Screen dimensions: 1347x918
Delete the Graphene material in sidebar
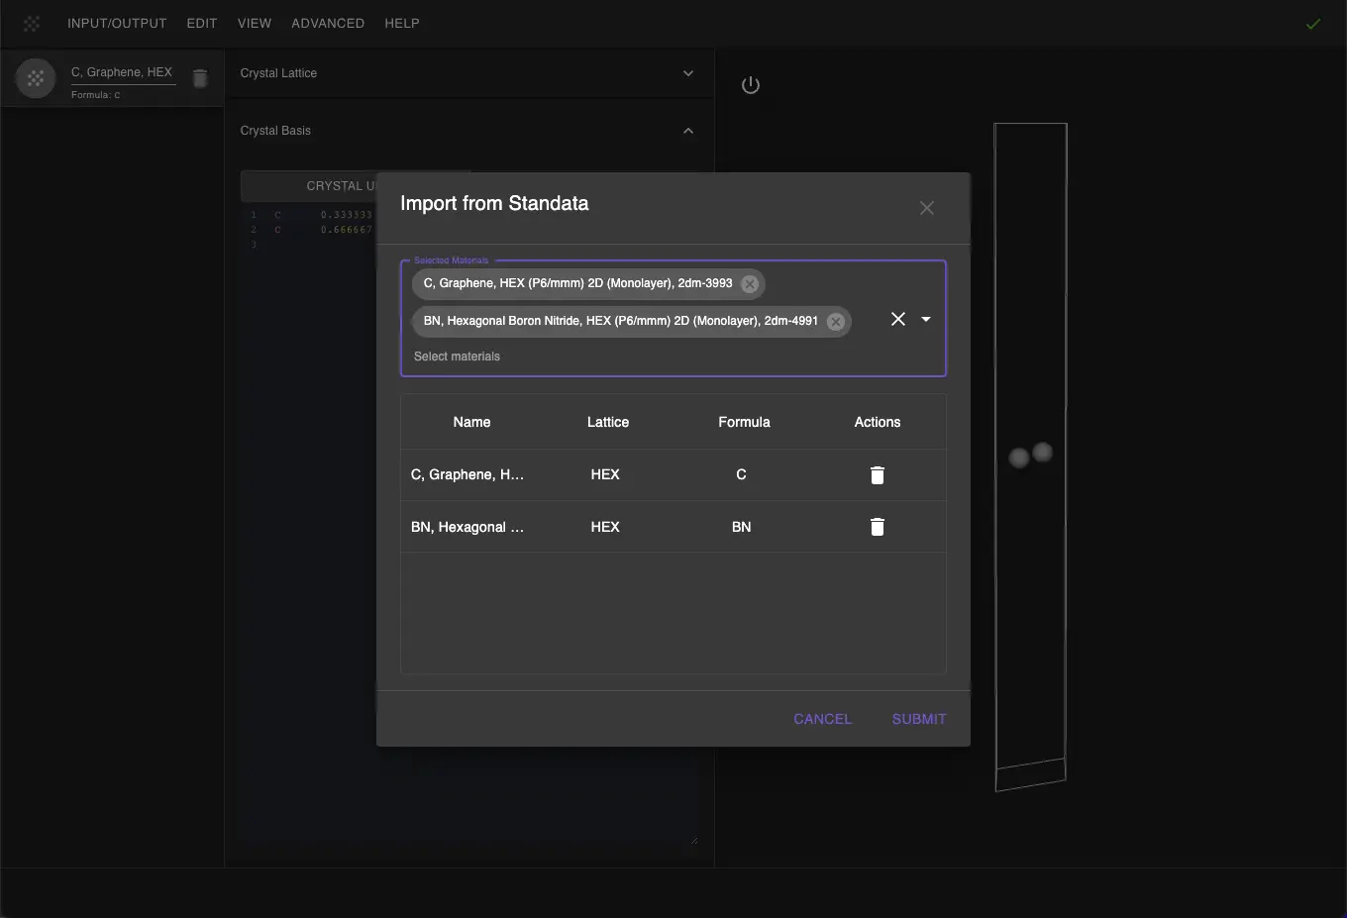coord(200,79)
